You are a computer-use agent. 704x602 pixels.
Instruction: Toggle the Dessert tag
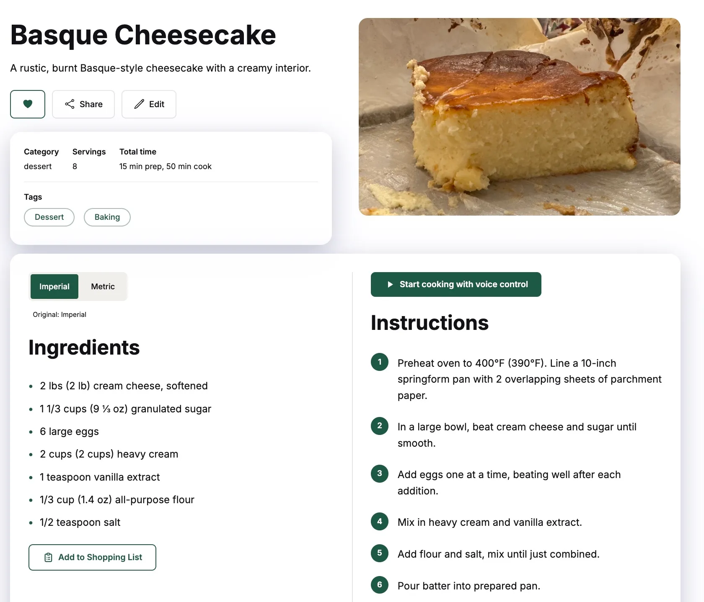(x=49, y=217)
